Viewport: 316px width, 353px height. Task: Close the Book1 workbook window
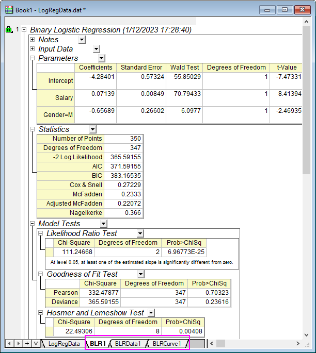303,10
